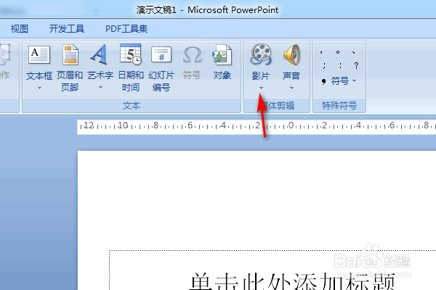
Task: Open the PDF工具集 tab
Action: [x=126, y=28]
